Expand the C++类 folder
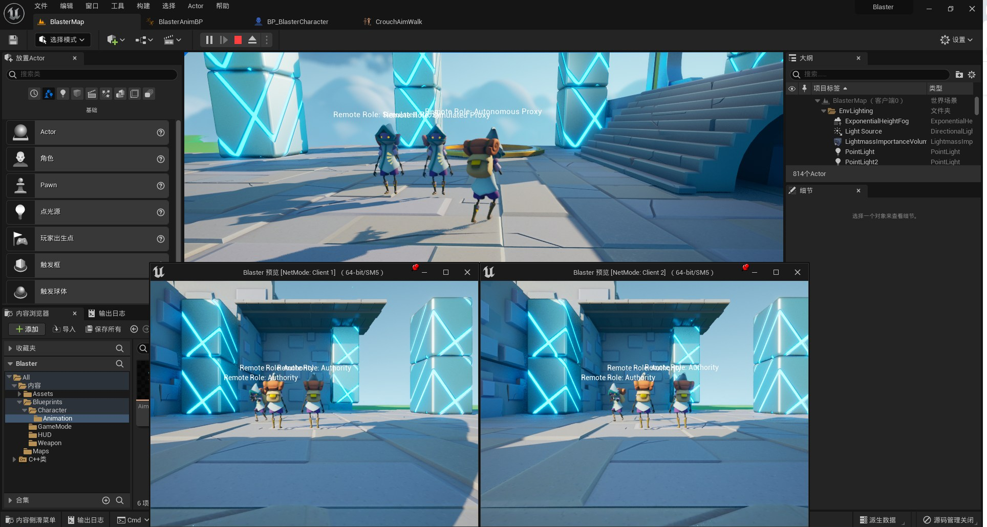987x527 pixels. pos(14,459)
